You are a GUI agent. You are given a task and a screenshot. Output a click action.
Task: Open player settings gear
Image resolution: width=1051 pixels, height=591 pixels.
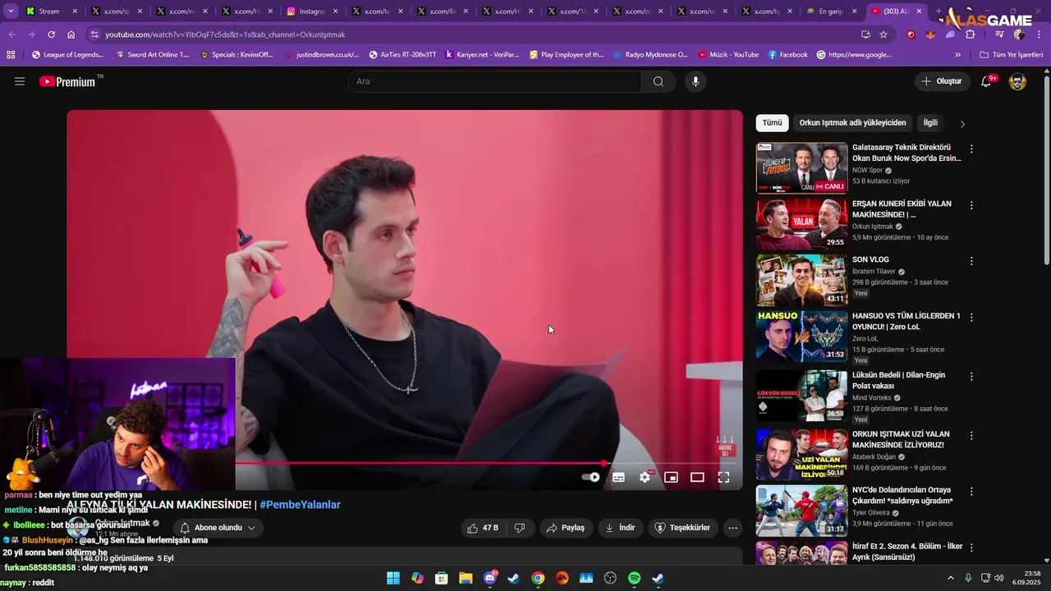coord(645,477)
